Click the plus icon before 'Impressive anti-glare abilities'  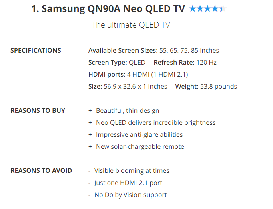pos(90,135)
